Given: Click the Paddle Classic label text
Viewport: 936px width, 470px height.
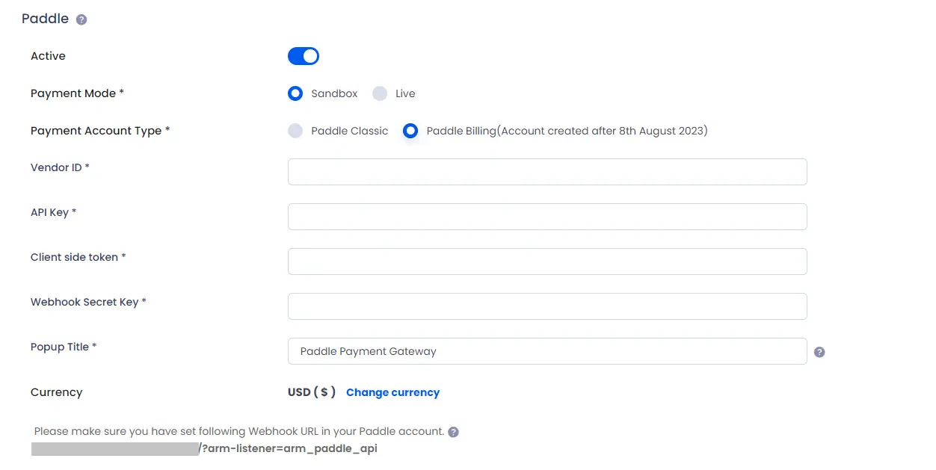Looking at the screenshot, I should click(350, 131).
